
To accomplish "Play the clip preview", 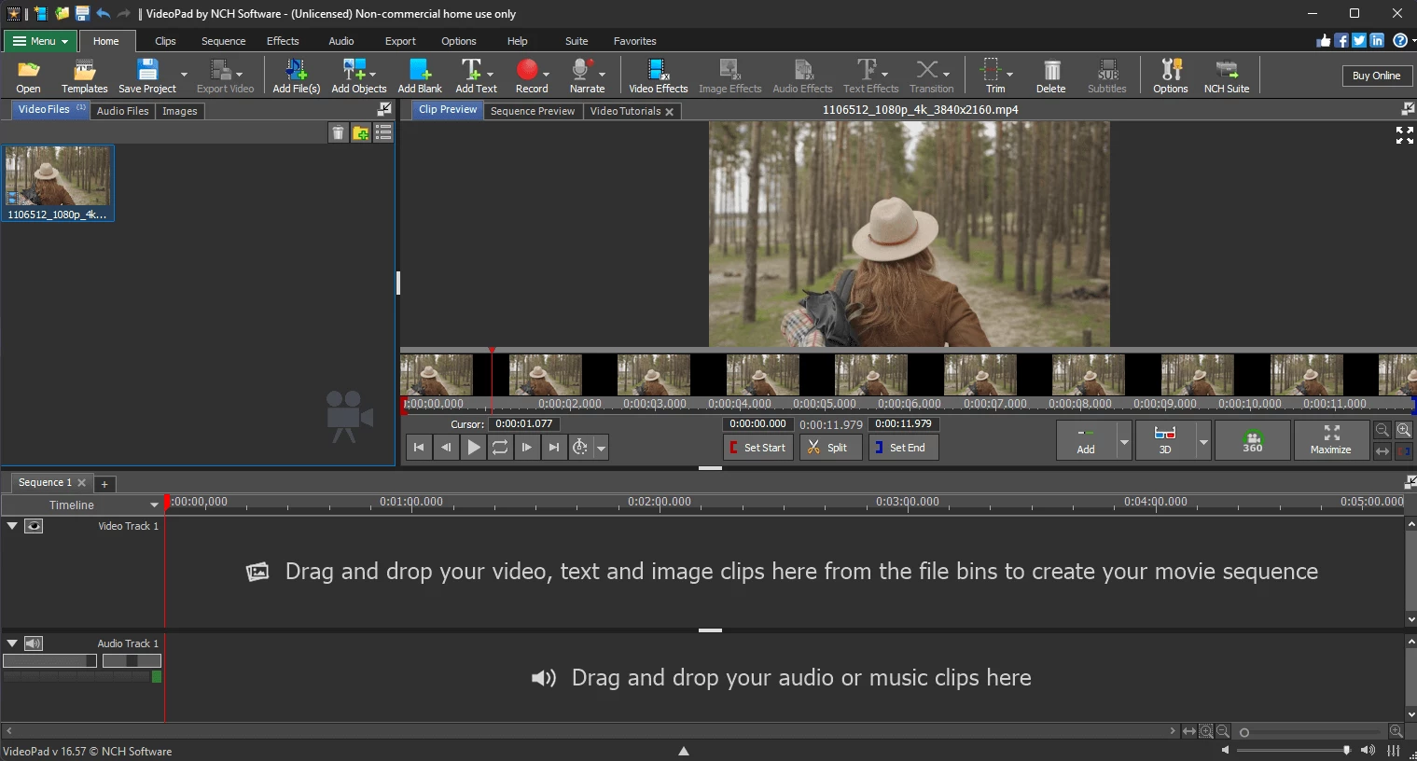I will point(473,448).
